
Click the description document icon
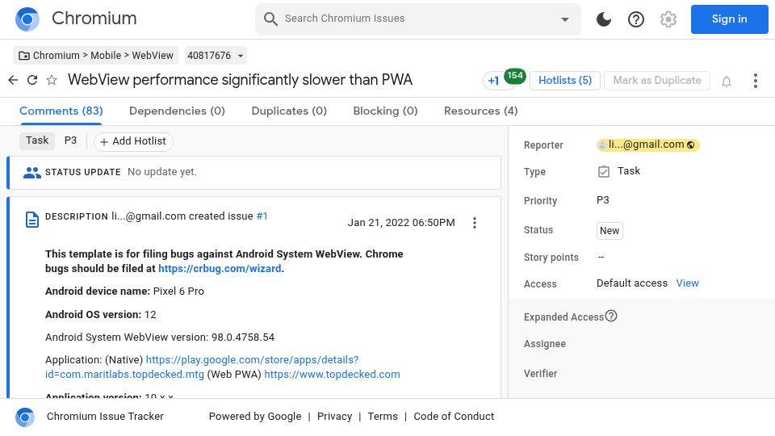tap(32, 220)
